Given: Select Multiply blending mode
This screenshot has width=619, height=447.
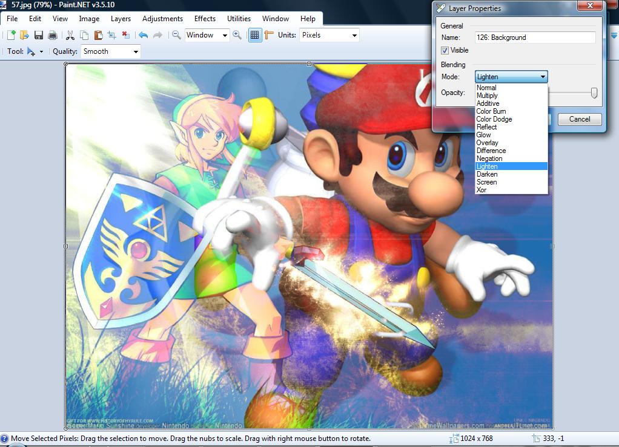Looking at the screenshot, I should pyautogui.click(x=512, y=96).
